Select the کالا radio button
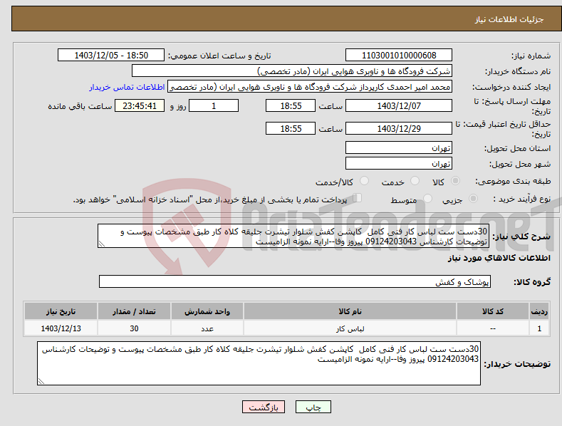562x426 pixels. [x=455, y=181]
